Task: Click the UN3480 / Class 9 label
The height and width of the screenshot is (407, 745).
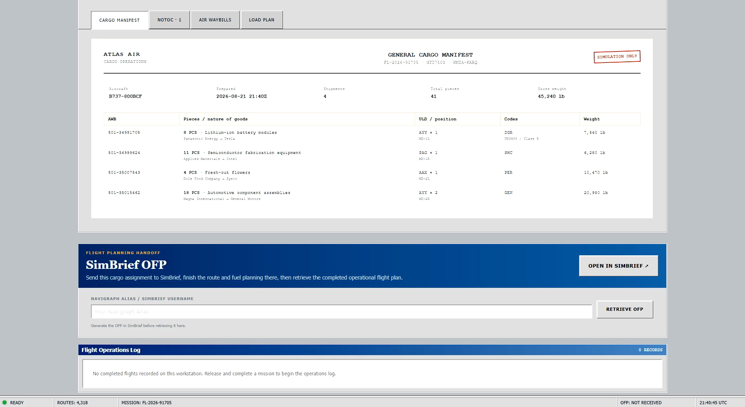Action: coord(521,139)
